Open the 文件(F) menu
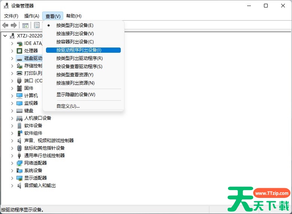 click(x=11, y=16)
